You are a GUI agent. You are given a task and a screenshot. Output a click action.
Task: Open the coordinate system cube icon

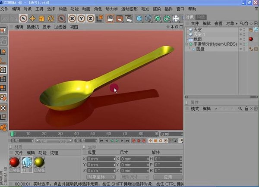click(x=100, y=19)
